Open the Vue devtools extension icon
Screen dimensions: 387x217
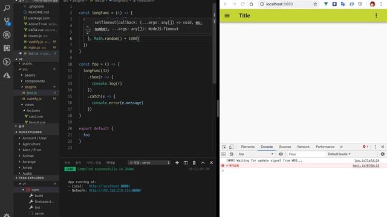326,4
